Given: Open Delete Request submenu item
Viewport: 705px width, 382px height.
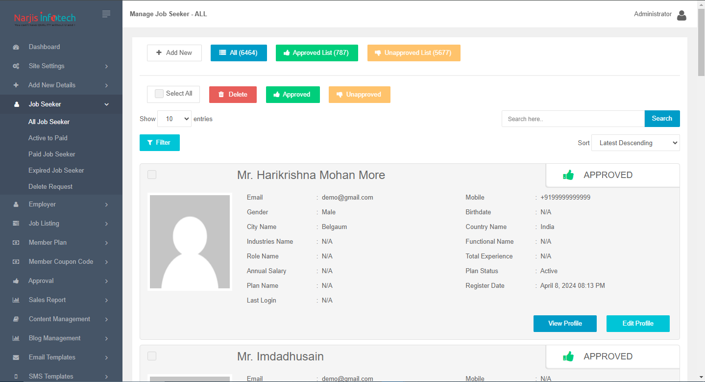Looking at the screenshot, I should (50, 186).
